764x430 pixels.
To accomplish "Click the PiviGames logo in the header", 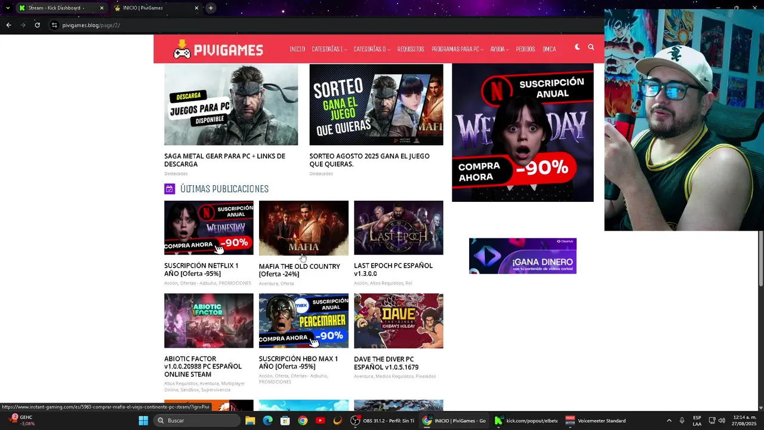I will pos(218,50).
